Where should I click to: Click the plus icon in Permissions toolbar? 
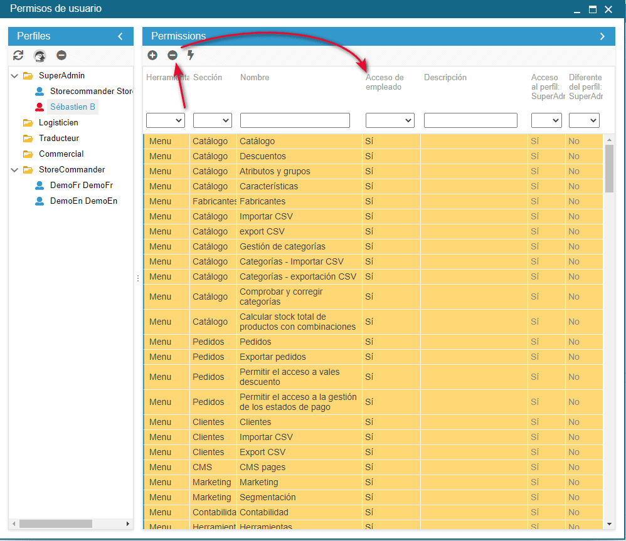pos(152,55)
